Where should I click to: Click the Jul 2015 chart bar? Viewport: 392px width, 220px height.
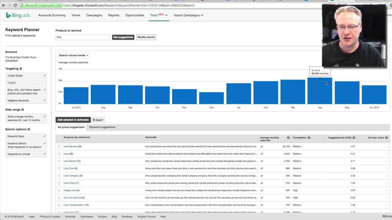tap(76, 96)
